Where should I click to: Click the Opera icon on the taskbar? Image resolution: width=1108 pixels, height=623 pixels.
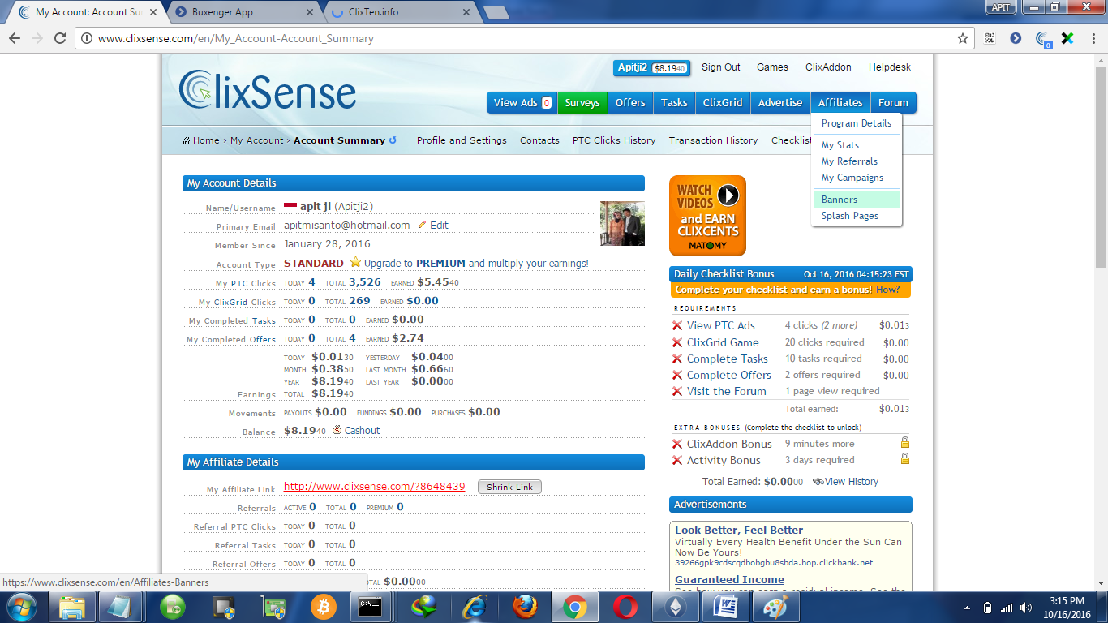pyautogui.click(x=625, y=607)
